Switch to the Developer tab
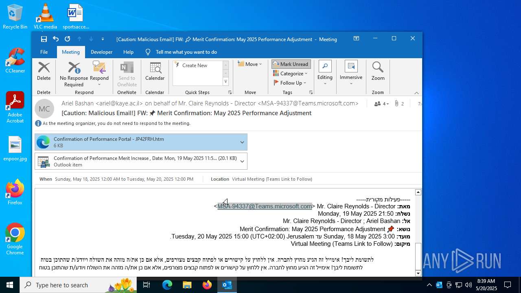 (x=101, y=52)
